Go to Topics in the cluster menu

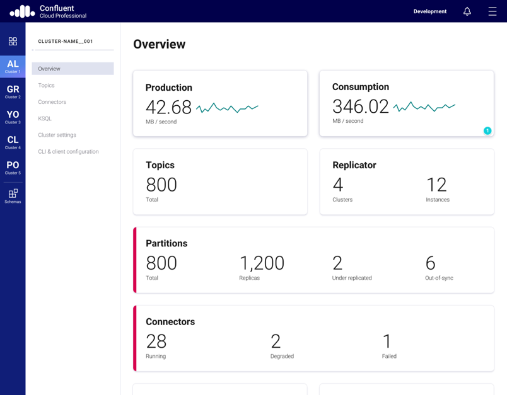click(46, 85)
